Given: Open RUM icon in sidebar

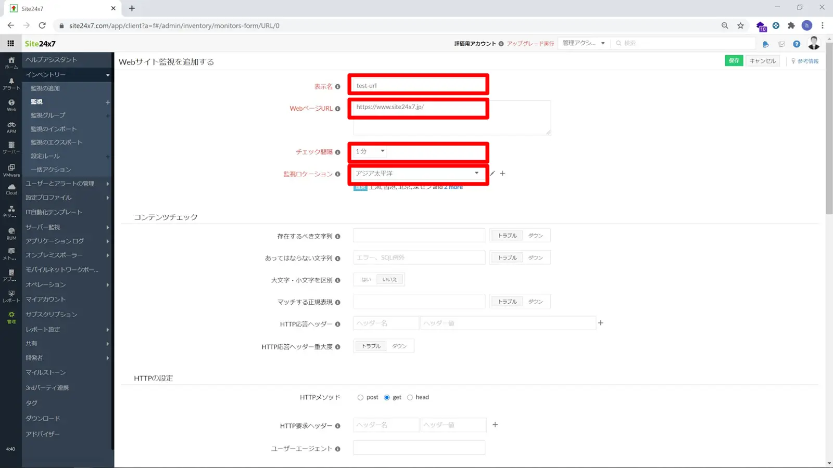Looking at the screenshot, I should click(x=11, y=233).
